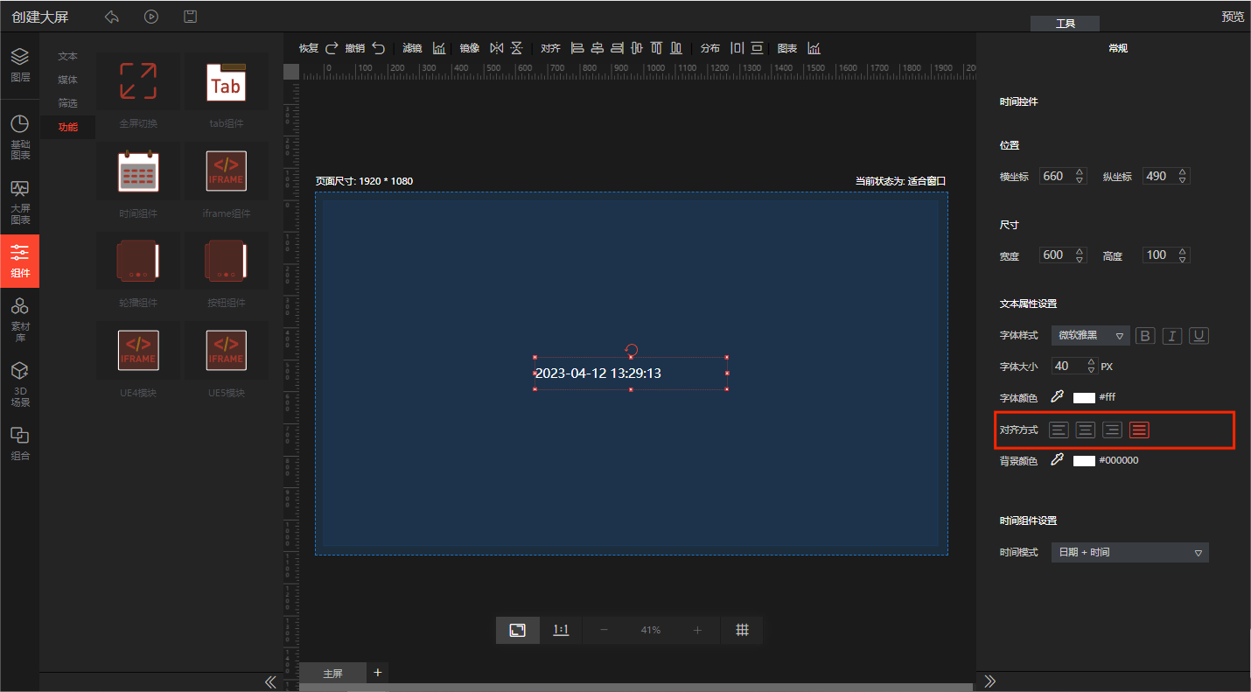Apply vertical mirror flip icon
The height and width of the screenshot is (692, 1251).
point(516,48)
